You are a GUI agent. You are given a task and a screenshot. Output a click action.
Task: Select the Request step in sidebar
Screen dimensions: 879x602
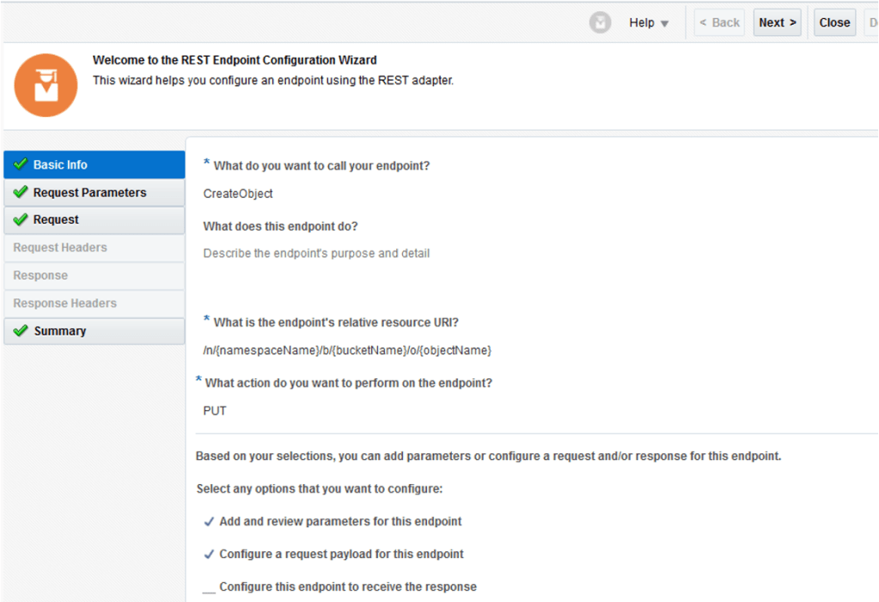pyautogui.click(x=56, y=220)
